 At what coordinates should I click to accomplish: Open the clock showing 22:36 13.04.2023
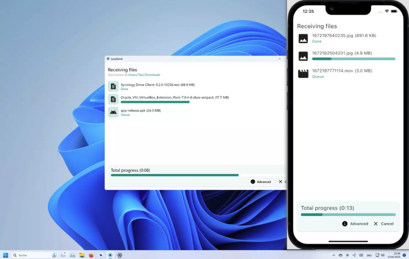click(394, 255)
